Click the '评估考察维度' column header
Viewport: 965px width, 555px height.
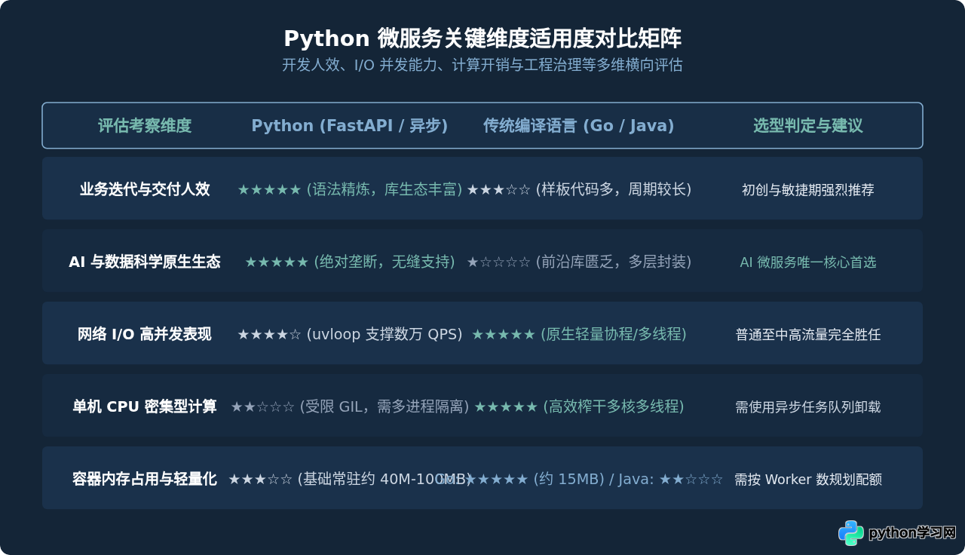tap(145, 126)
